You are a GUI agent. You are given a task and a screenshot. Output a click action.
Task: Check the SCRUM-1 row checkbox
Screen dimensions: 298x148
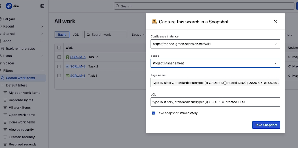(59, 76)
